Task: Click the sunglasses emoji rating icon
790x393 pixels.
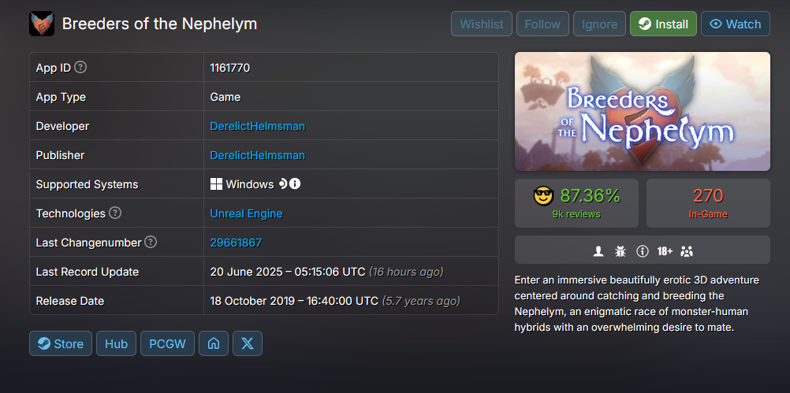Action: pyautogui.click(x=544, y=195)
